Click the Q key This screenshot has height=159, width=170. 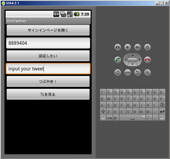(x=103, y=99)
